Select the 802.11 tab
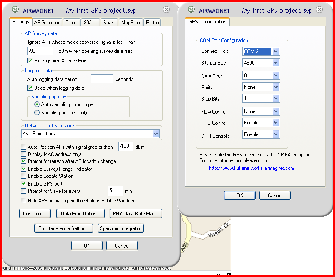This screenshot has width=335, height=277. 91,23
